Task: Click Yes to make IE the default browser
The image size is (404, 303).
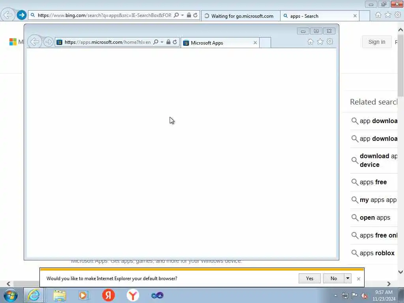Action: point(310,279)
